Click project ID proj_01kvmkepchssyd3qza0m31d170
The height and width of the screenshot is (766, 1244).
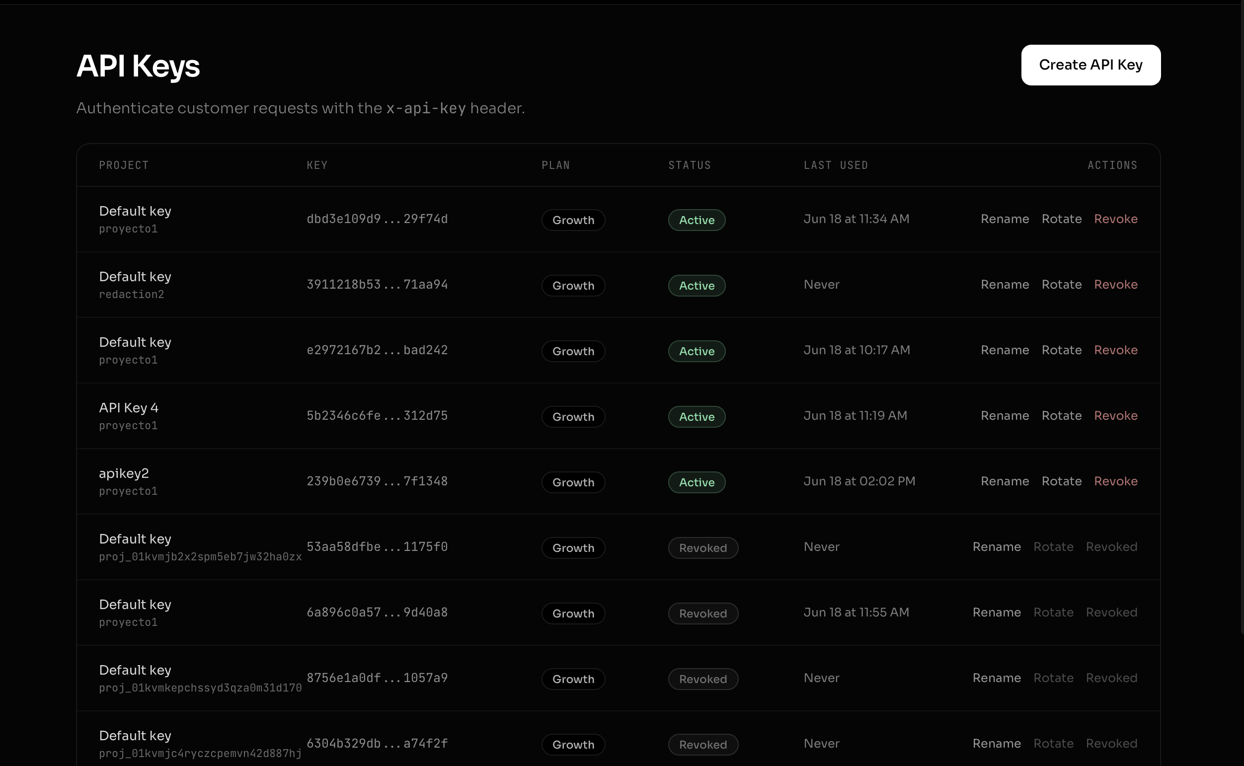tap(200, 688)
